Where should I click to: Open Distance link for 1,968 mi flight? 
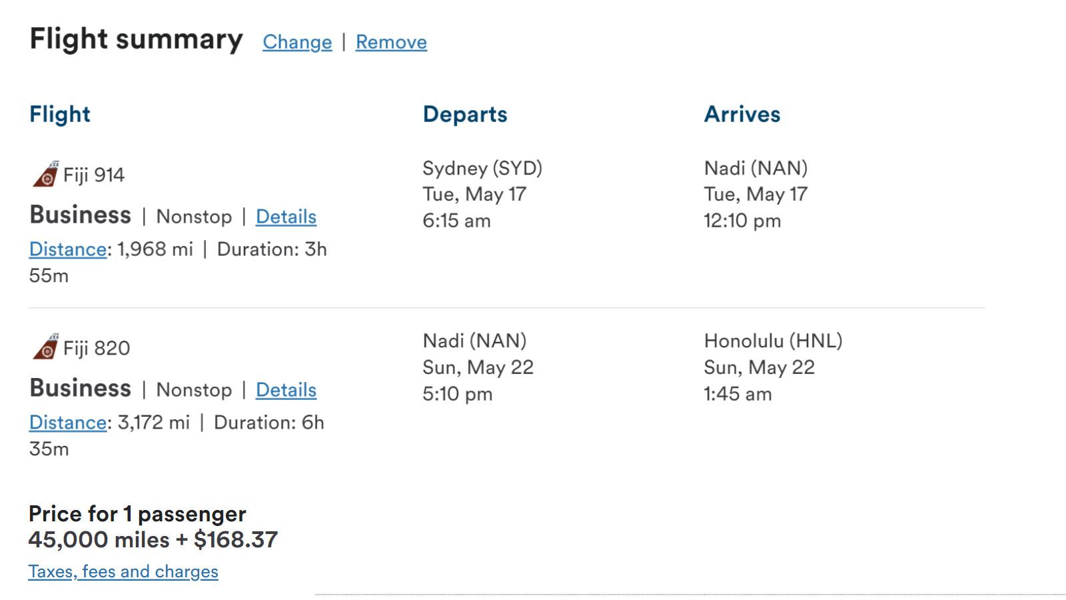(x=68, y=249)
